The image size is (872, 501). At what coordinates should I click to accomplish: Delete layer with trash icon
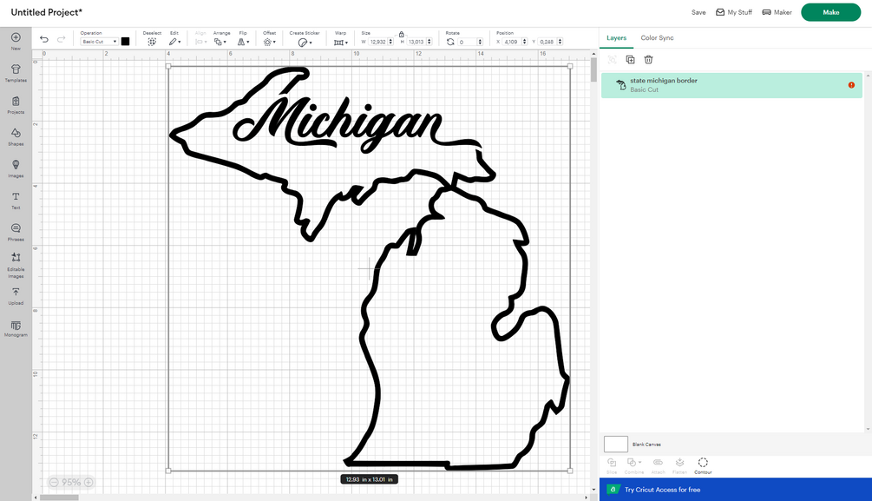648,60
